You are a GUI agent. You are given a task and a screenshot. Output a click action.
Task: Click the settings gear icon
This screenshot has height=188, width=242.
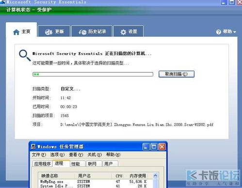(x=123, y=32)
